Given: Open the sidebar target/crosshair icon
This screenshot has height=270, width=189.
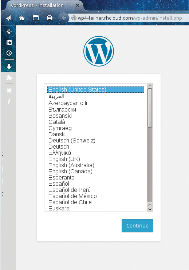Looking at the screenshot, I should click(x=9, y=32).
